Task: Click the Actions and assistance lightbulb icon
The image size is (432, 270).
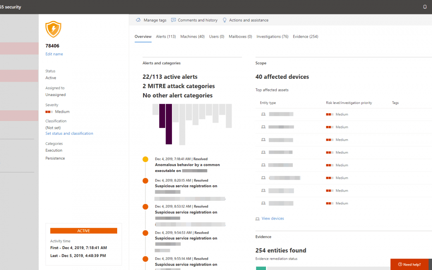Action: 224,20
